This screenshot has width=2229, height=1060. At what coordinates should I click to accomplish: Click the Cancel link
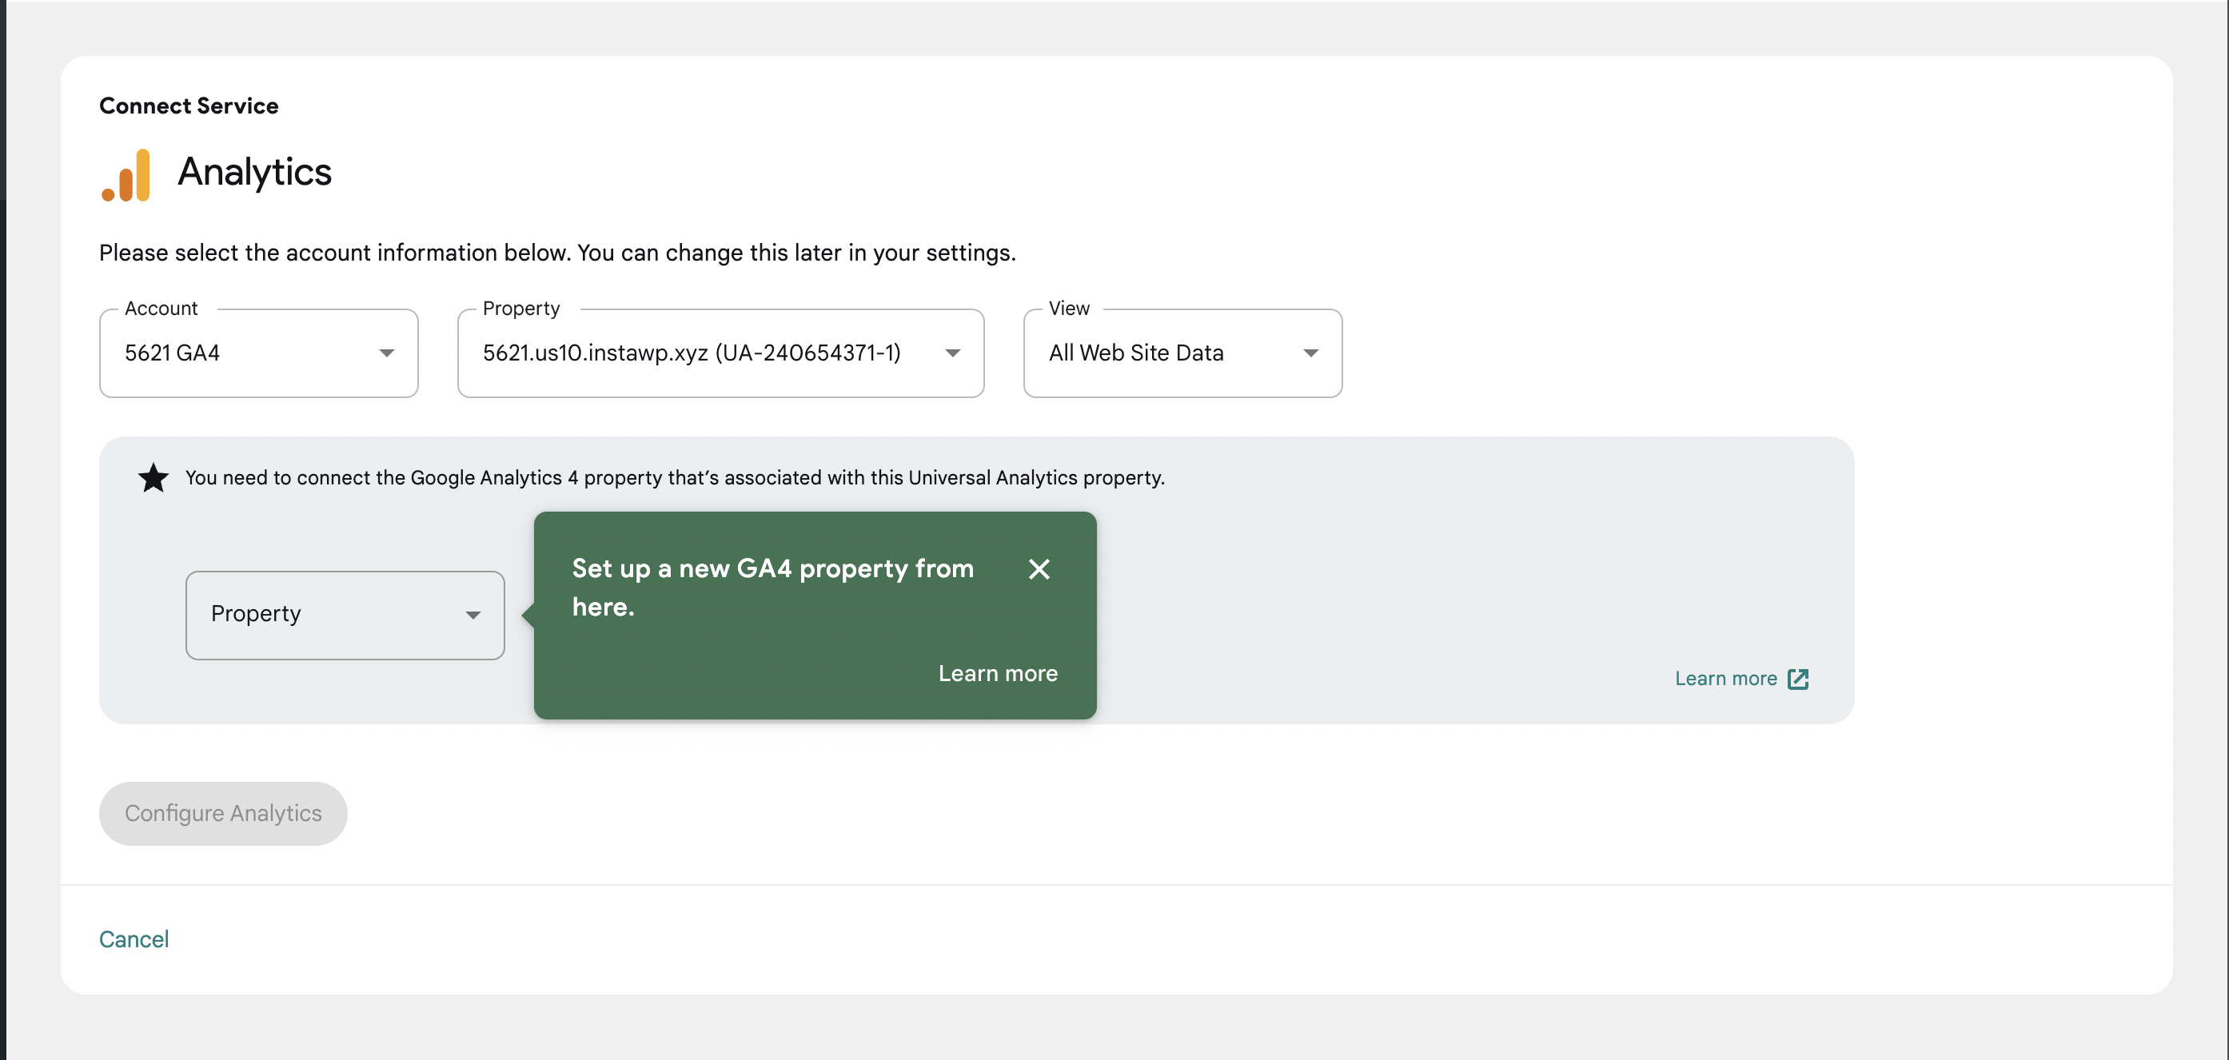coord(134,938)
